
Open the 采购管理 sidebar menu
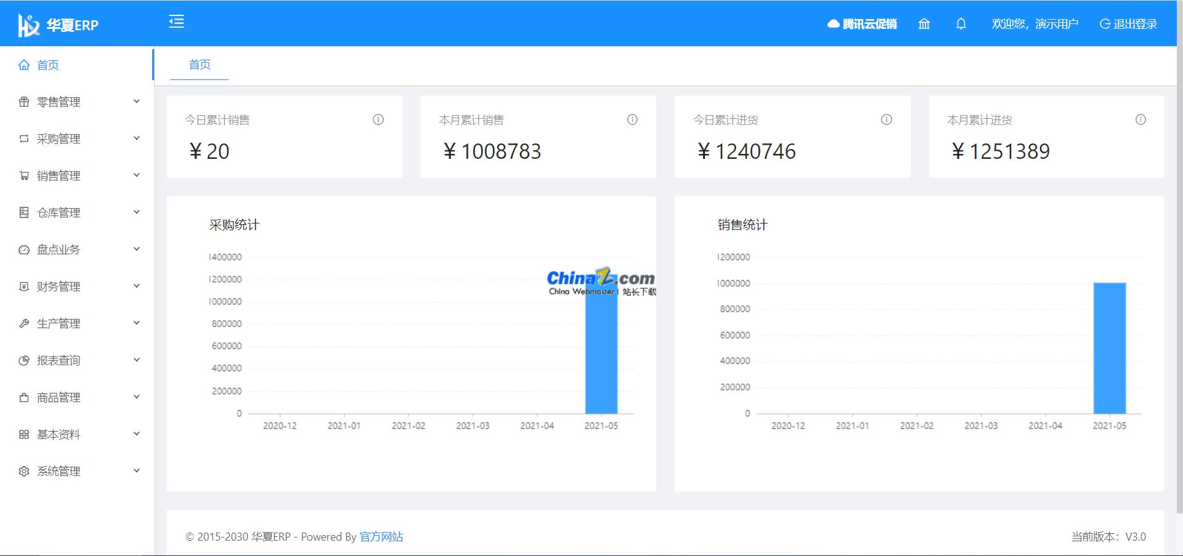pos(76,139)
